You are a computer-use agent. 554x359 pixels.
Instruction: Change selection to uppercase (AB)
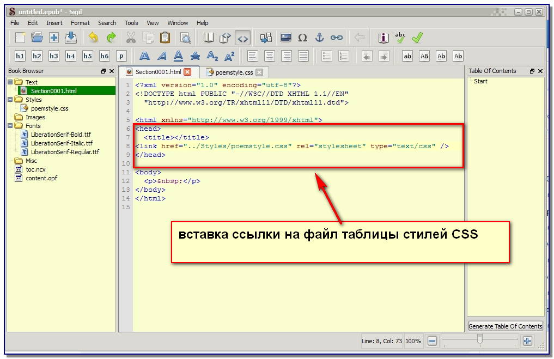pos(424,56)
